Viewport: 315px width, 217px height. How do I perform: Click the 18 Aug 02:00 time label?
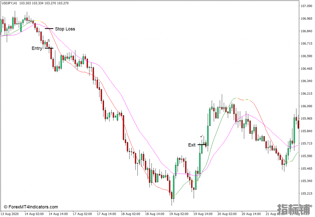point(130,214)
